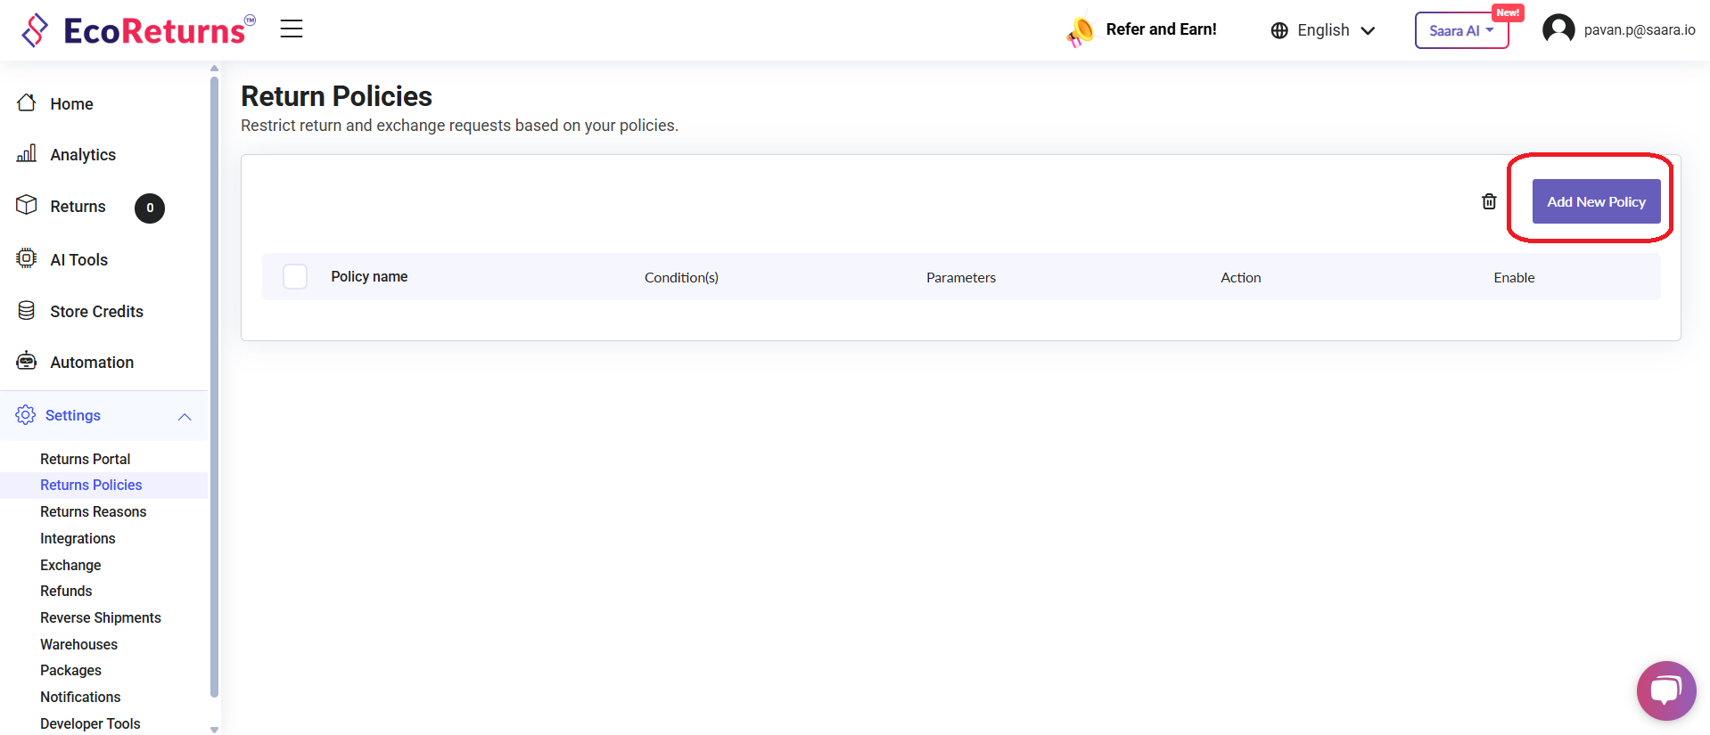Click the EcoReturns logo
1710x735 pixels.
click(x=138, y=30)
